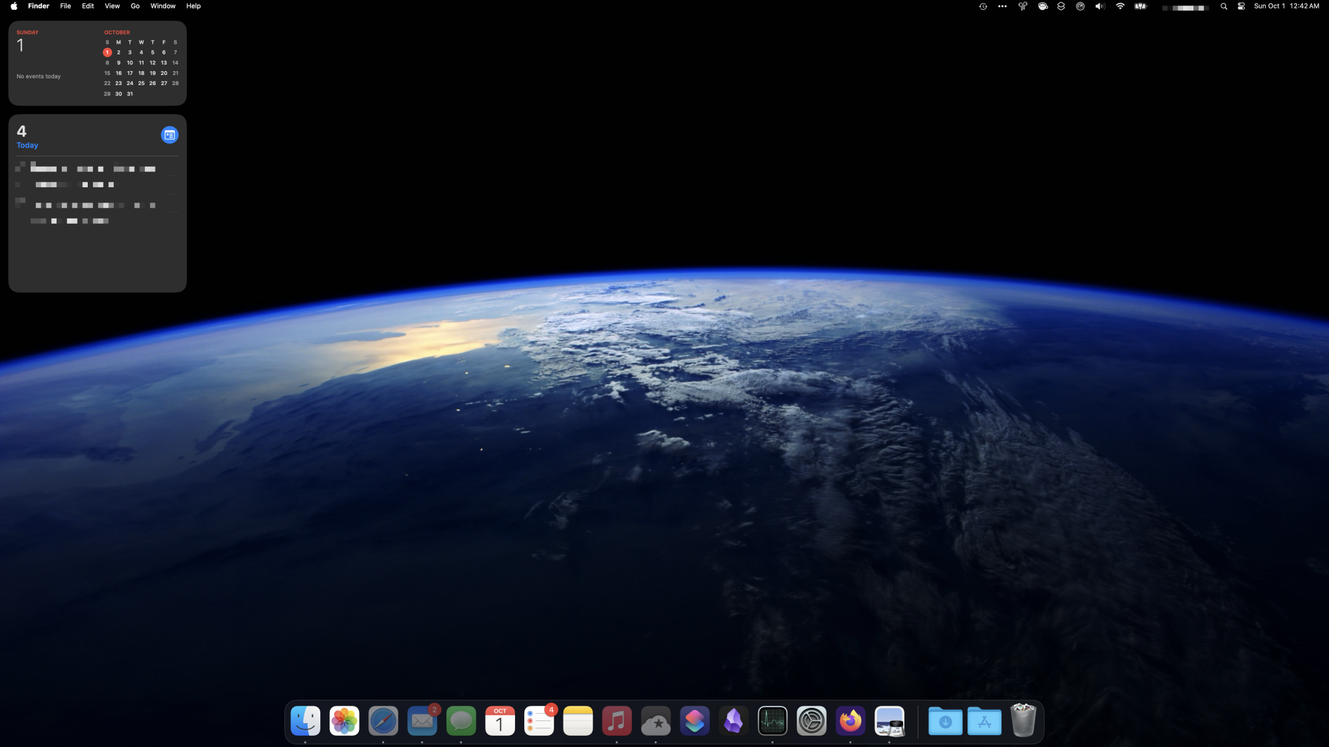Open Downloads folder stack in Dock

[x=946, y=720]
